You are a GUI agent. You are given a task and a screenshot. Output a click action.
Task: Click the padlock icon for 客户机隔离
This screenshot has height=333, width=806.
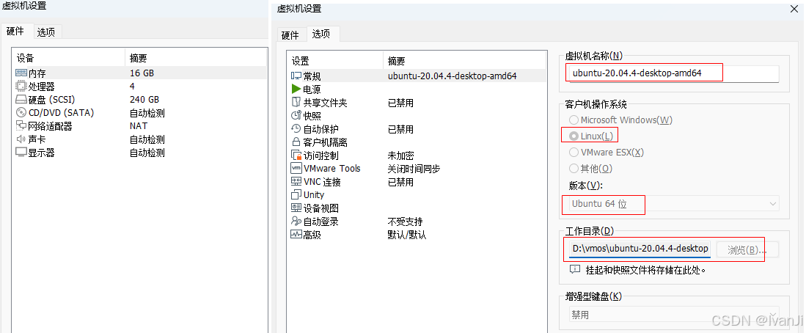[296, 142]
